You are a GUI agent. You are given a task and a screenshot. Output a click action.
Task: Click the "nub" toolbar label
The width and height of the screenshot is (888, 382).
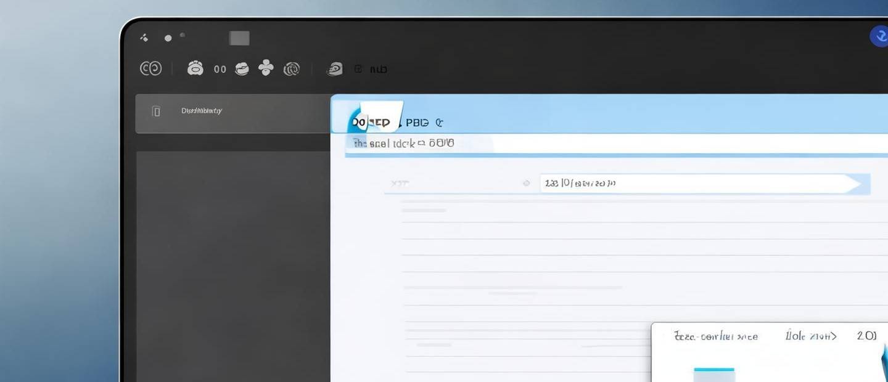(x=378, y=70)
